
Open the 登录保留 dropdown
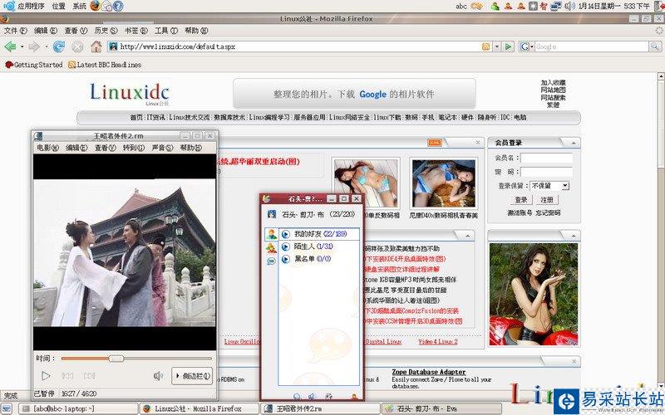pyautogui.click(x=549, y=185)
